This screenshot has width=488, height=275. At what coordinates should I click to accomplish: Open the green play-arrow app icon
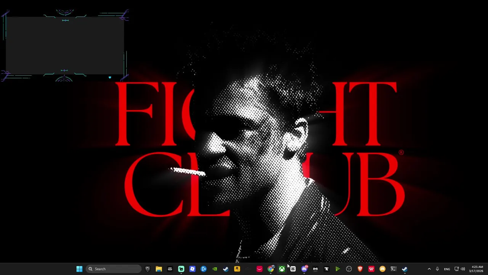click(337, 269)
